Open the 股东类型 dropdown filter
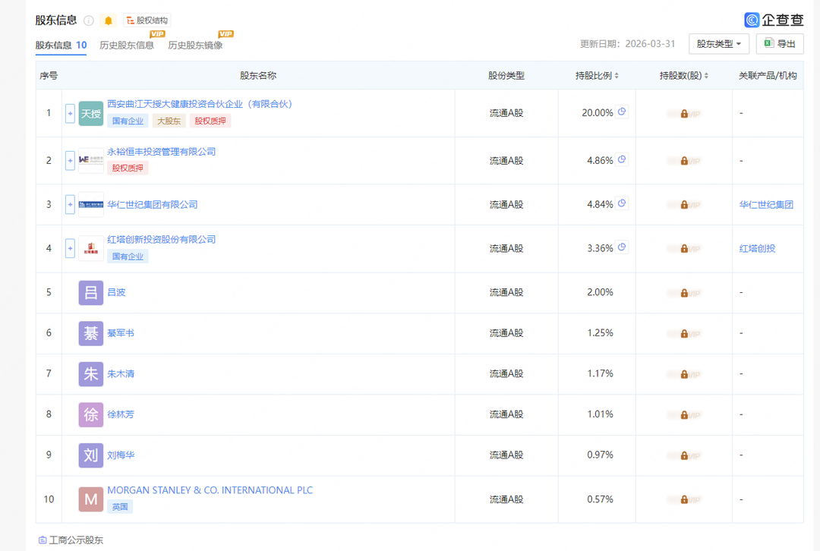This screenshot has height=551, width=820. pyautogui.click(x=718, y=44)
